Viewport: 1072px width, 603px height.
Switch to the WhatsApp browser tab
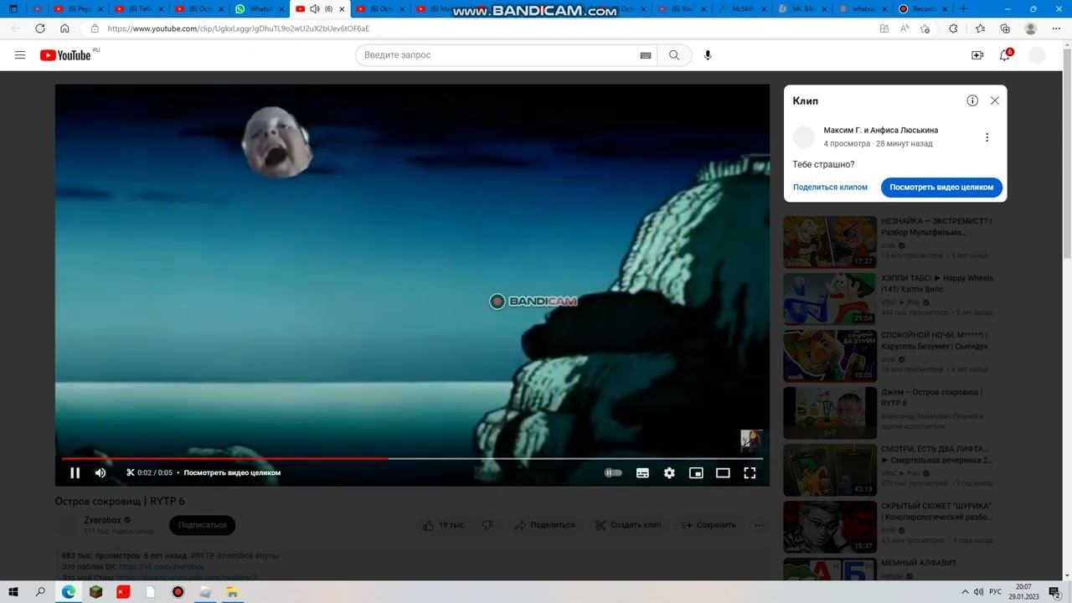(x=259, y=9)
